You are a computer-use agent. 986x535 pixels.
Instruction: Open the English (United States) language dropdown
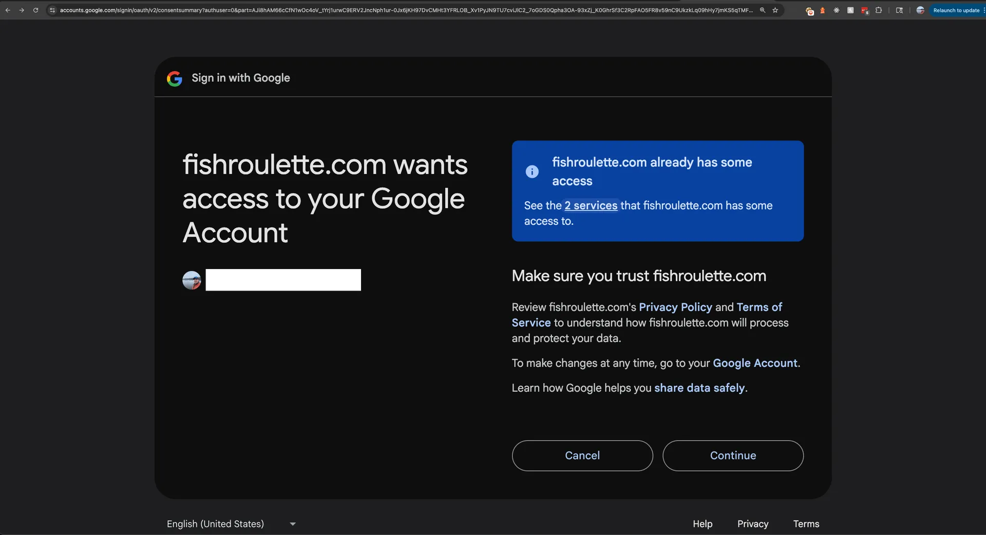click(x=231, y=524)
